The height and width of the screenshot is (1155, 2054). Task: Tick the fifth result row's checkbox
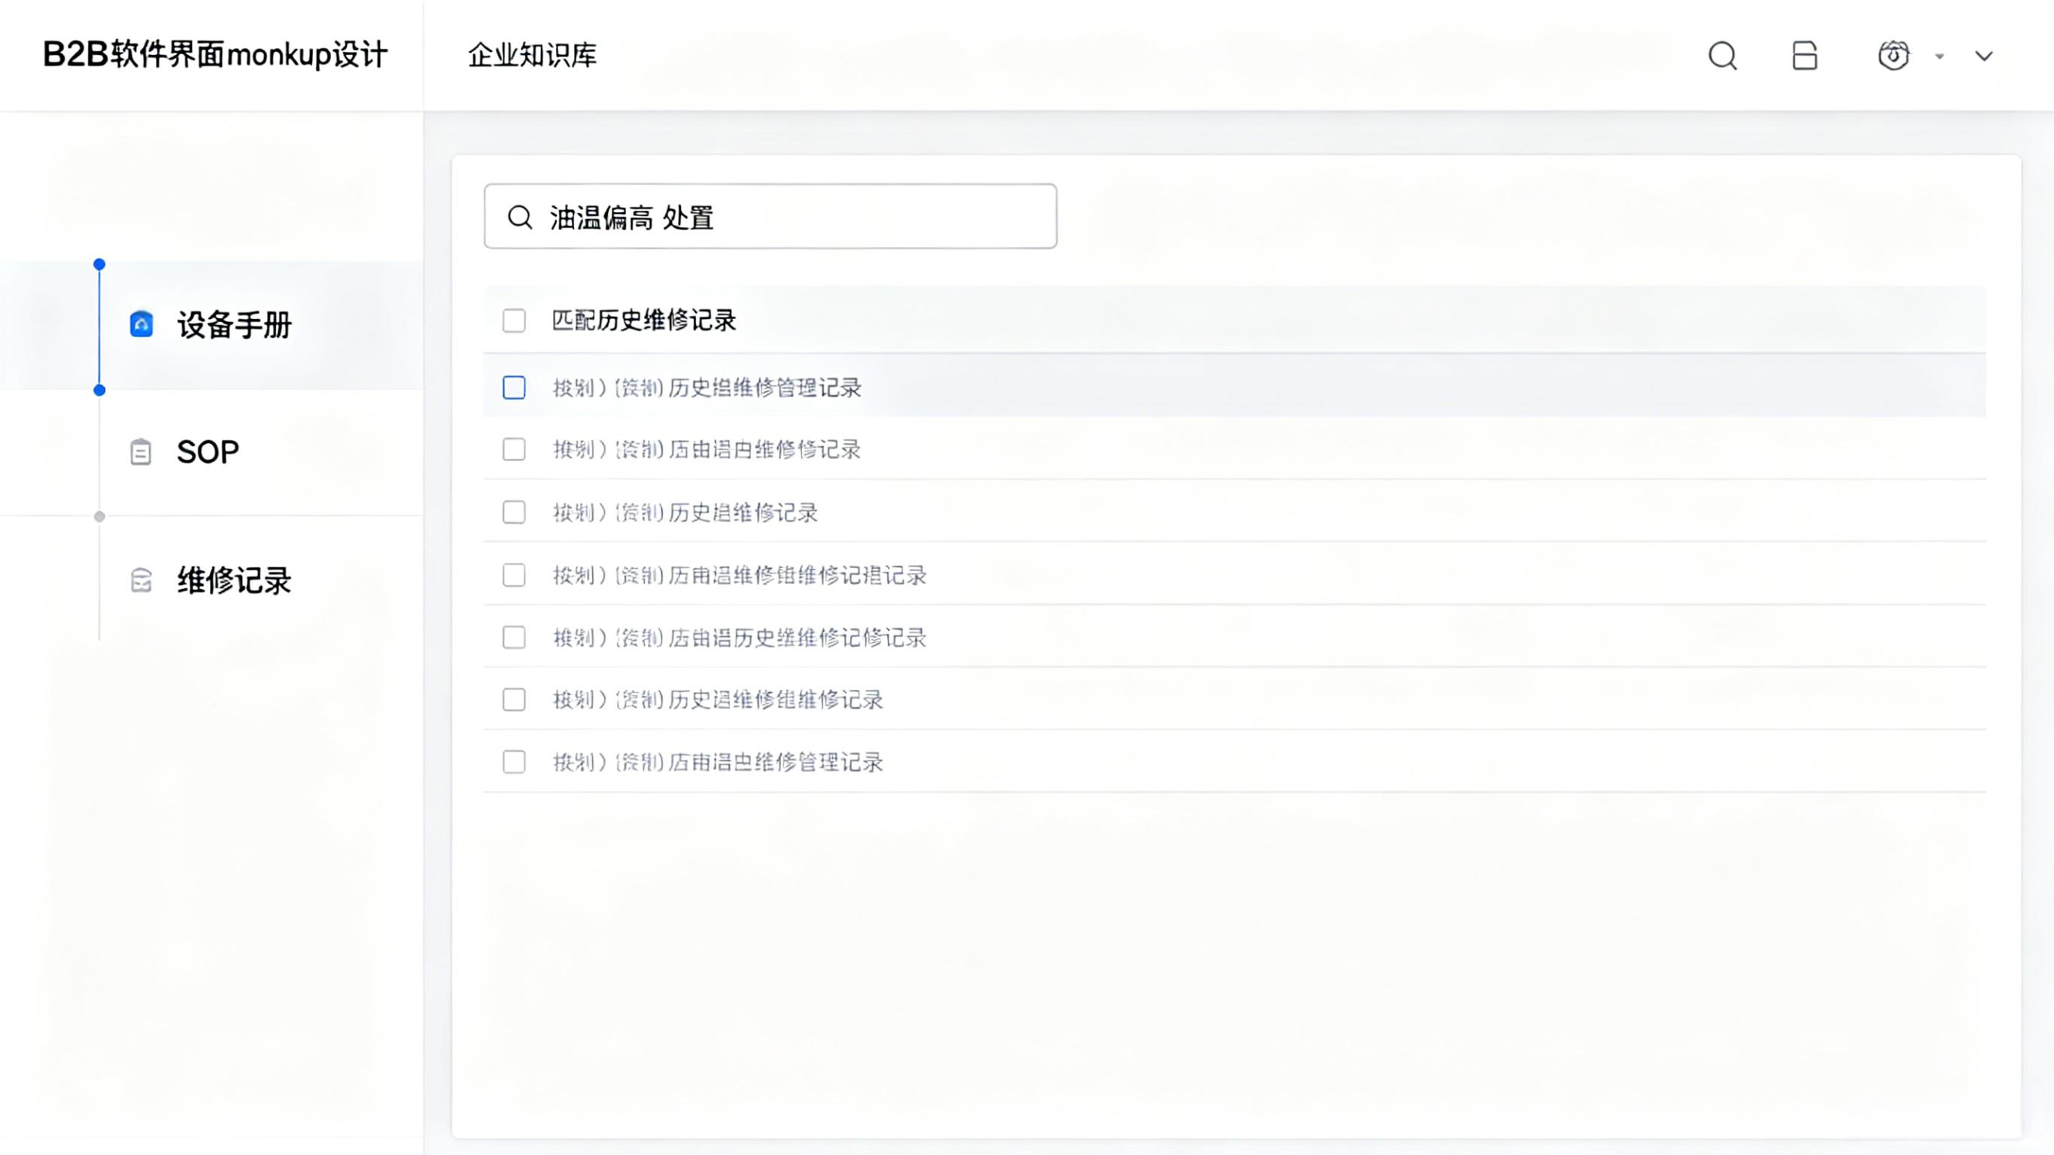pos(515,637)
